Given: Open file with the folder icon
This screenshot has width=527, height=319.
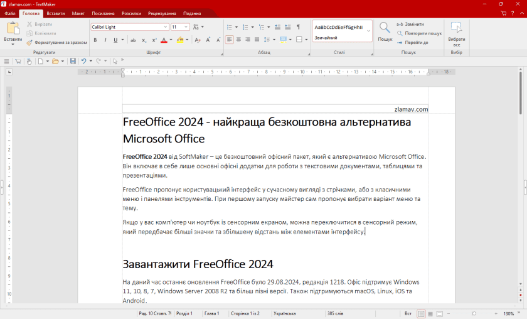Looking at the screenshot, I should (55, 62).
